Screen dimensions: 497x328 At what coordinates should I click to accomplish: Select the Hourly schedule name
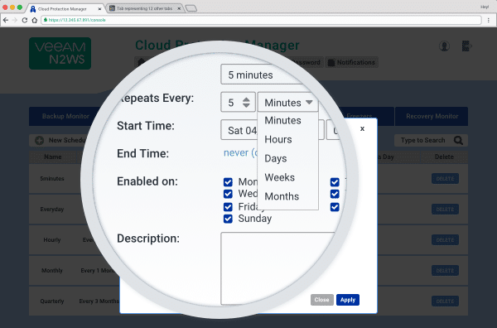pos(52,240)
